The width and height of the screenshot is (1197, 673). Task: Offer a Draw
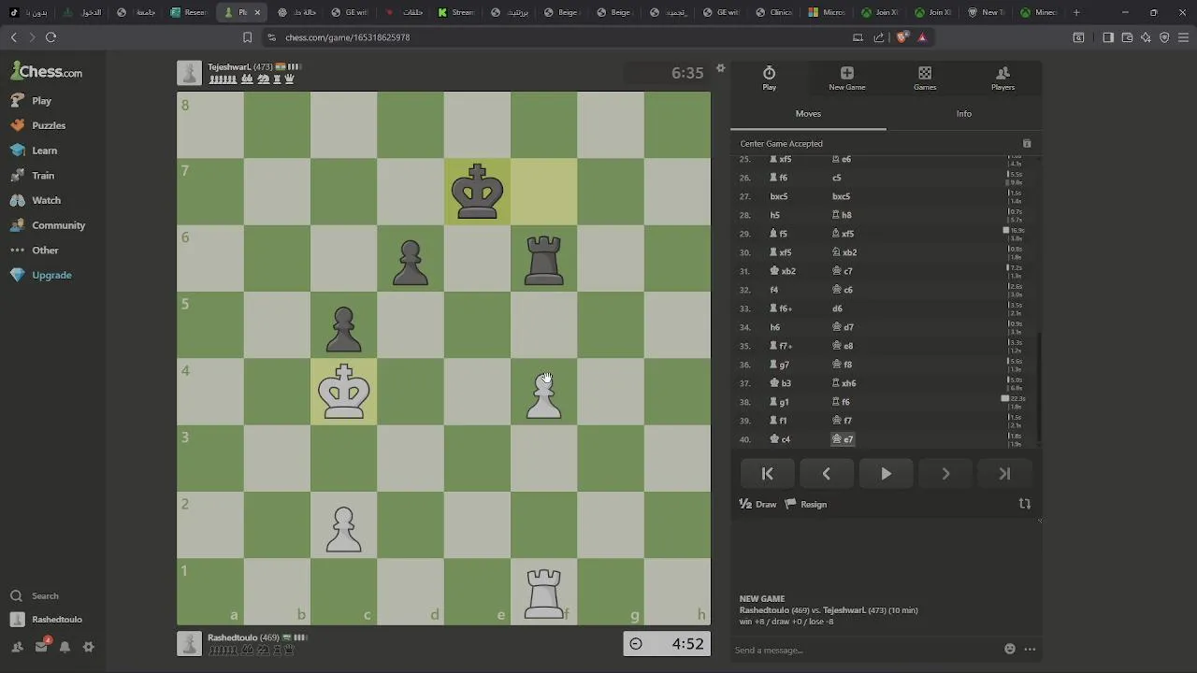click(x=757, y=504)
